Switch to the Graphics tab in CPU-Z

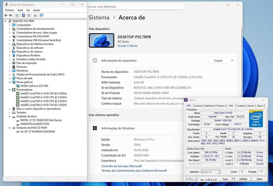coord(241,106)
